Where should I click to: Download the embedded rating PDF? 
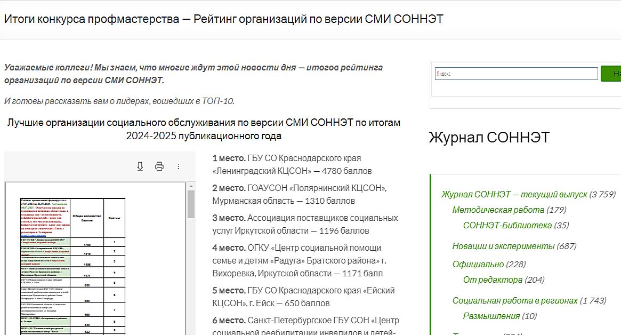[x=140, y=166]
